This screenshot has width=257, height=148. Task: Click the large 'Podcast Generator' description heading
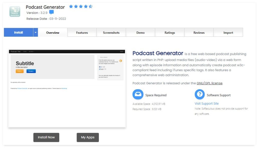coord(158,53)
